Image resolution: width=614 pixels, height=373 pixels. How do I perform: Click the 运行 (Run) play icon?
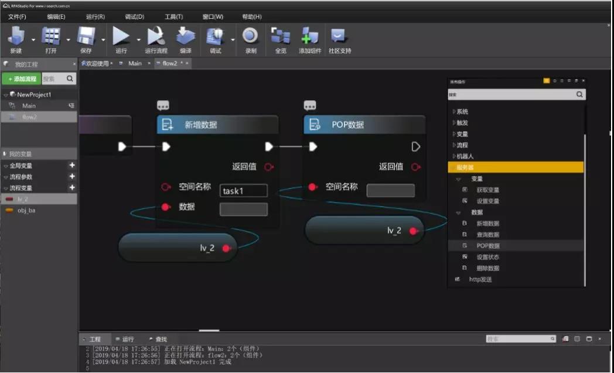click(x=121, y=36)
